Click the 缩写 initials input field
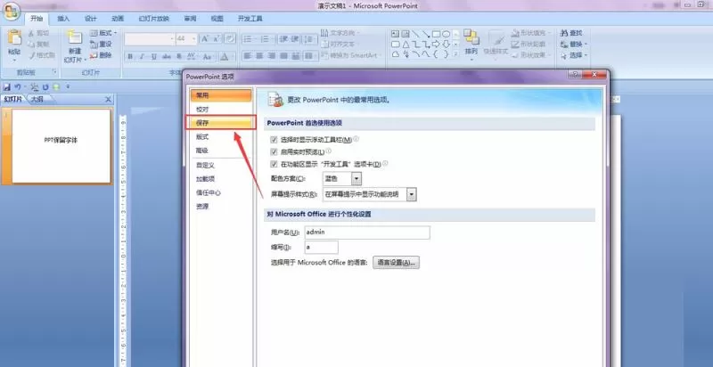Screen dimensions: 713x367 coord(321,248)
